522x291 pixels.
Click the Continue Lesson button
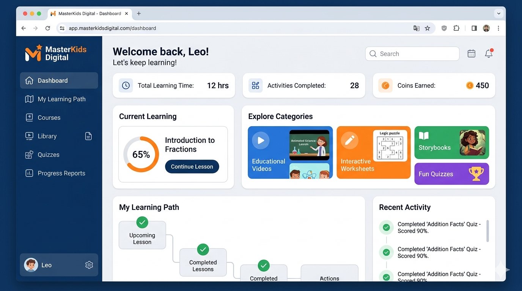pyautogui.click(x=192, y=167)
